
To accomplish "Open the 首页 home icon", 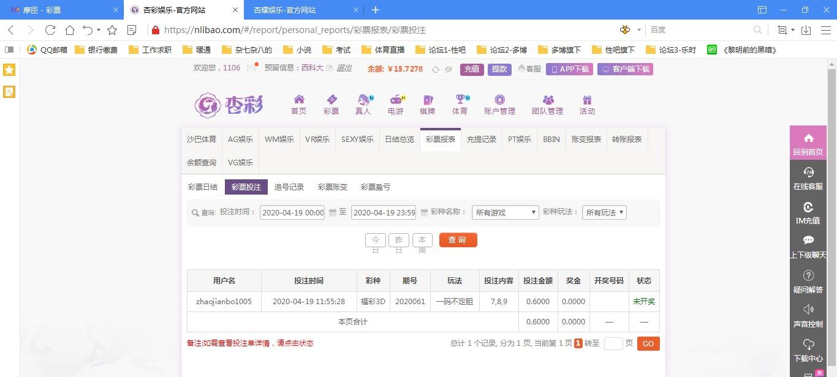I will (298, 104).
